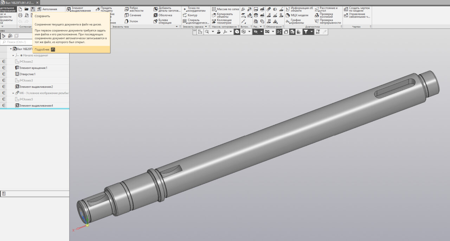Open Коллекция геометрии
450x241 pixels.
(x=222, y=21)
